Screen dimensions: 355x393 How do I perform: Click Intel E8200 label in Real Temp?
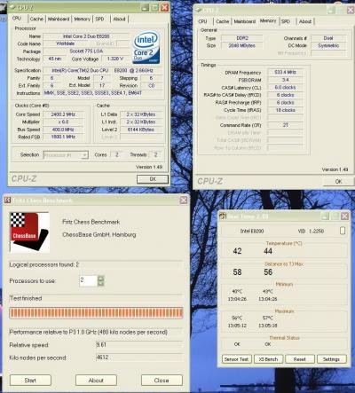click(x=252, y=231)
